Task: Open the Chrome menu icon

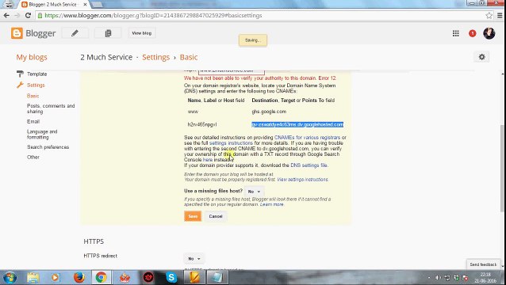Action: coord(500,16)
